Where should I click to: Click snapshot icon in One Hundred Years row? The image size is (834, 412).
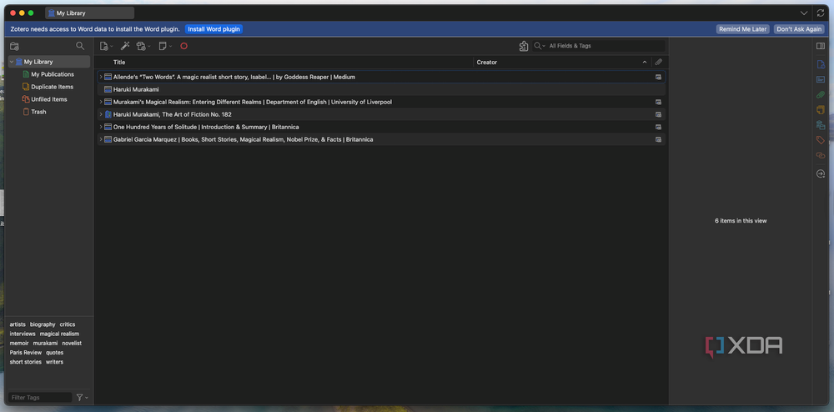click(659, 127)
